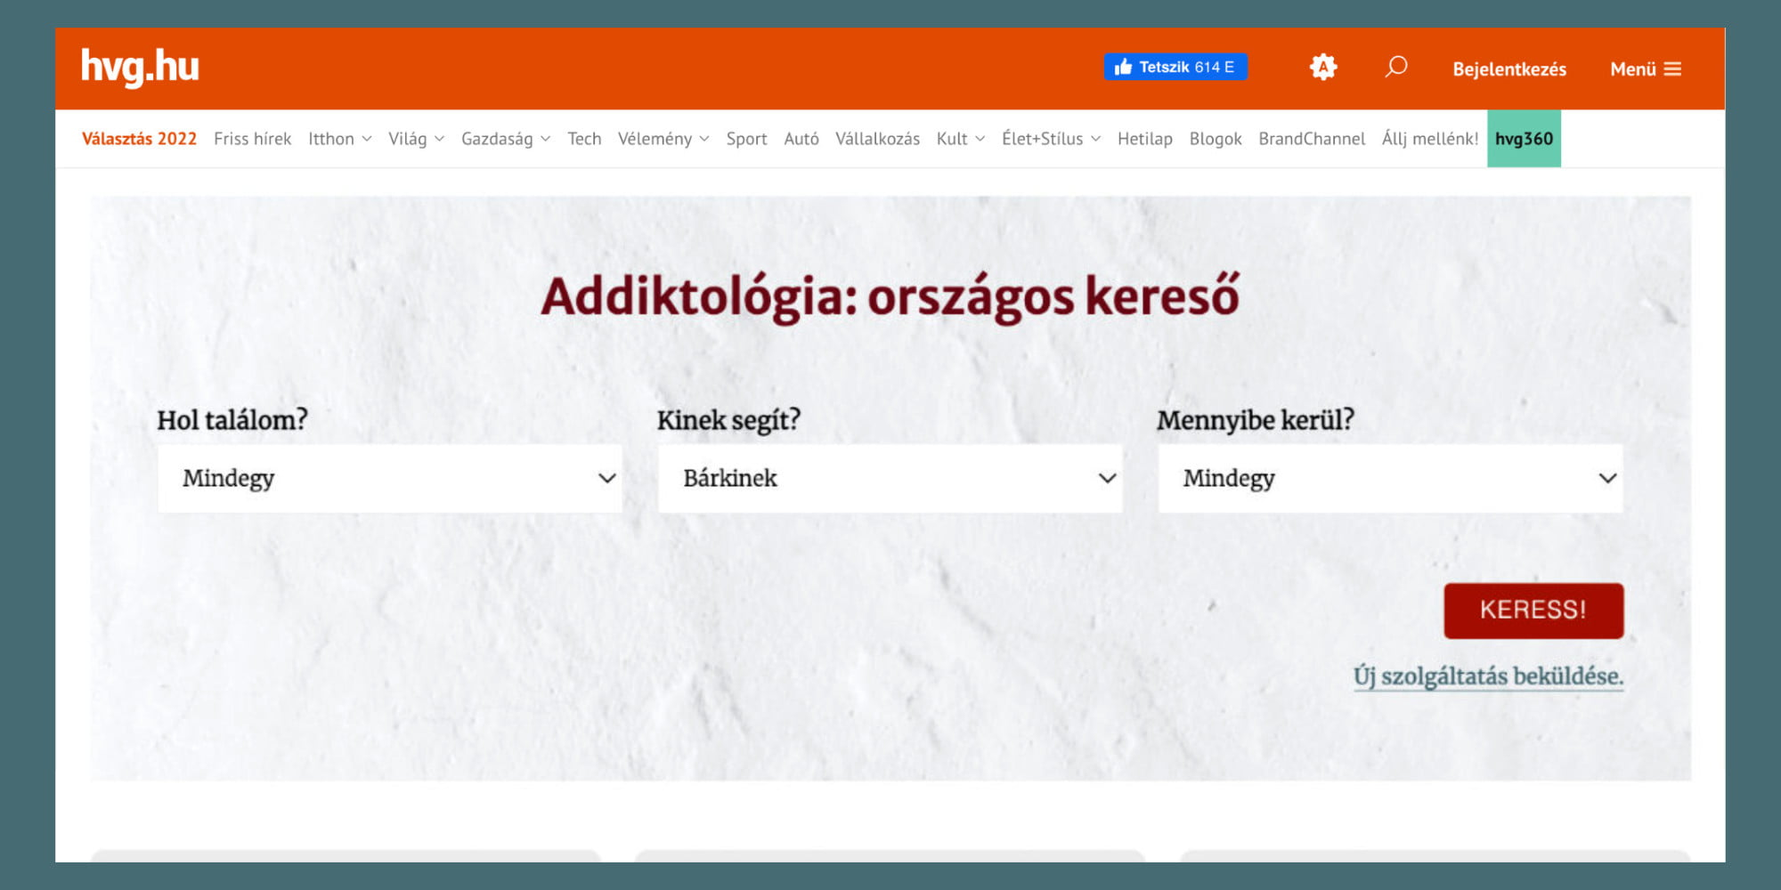Open the Vállalkozás section
Screen dimensions: 1781x890
pos(877,139)
